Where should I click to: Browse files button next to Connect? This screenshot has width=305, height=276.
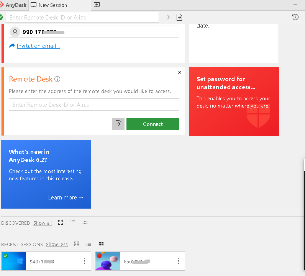118,124
